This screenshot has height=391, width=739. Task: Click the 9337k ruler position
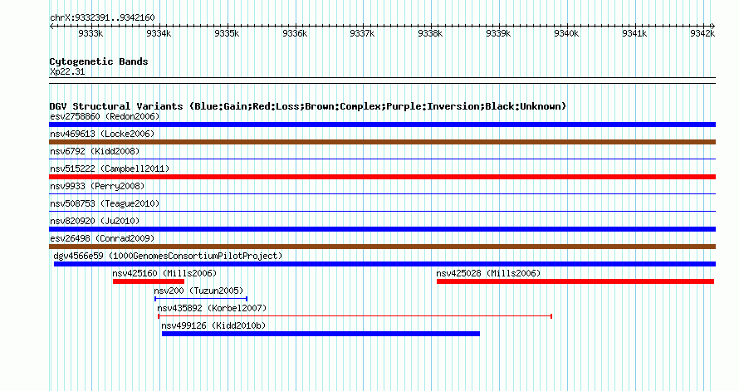pyautogui.click(x=362, y=33)
